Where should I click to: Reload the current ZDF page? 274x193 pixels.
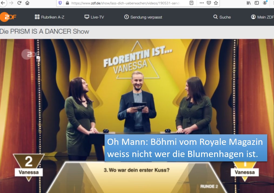click(19, 3)
